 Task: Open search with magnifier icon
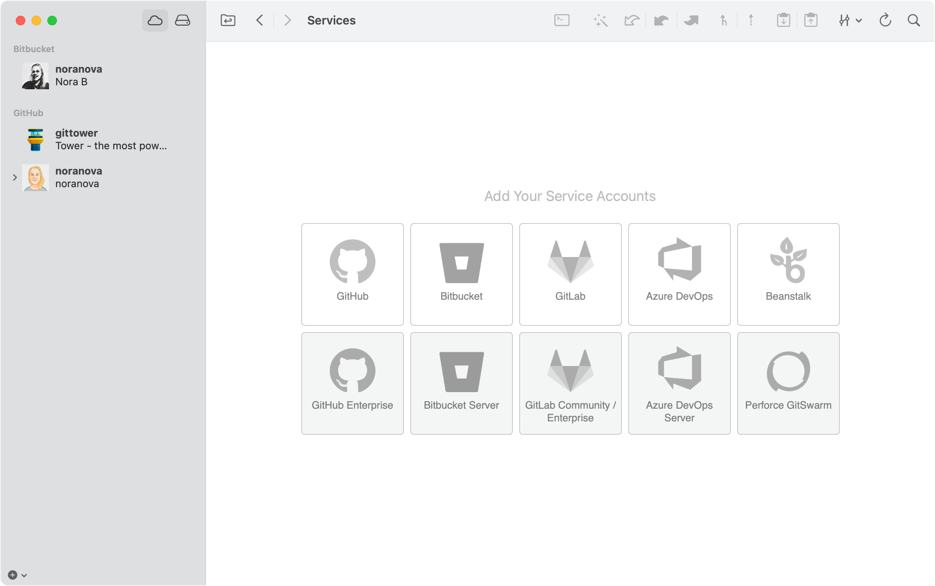[x=913, y=21]
